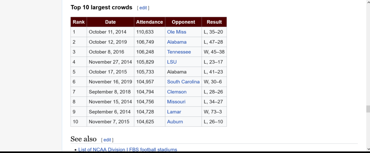Click the Date column header
Image resolution: width=370 pixels, height=153 pixels.
pyautogui.click(x=110, y=22)
